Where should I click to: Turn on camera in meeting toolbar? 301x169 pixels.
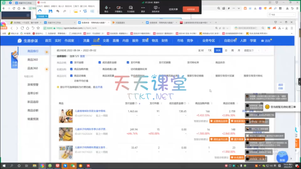118,8
